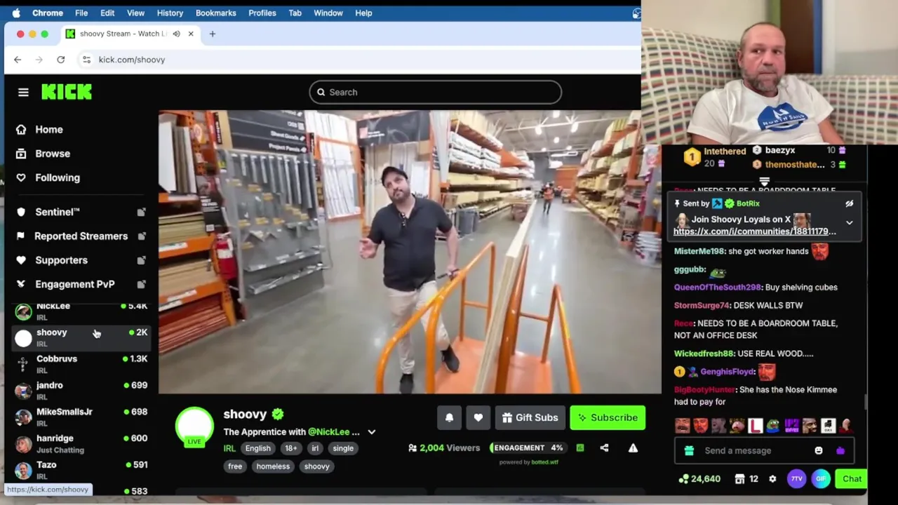Viewport: 898px width, 505px height.
Task: Open the x.com communities link
Action: coord(755,231)
